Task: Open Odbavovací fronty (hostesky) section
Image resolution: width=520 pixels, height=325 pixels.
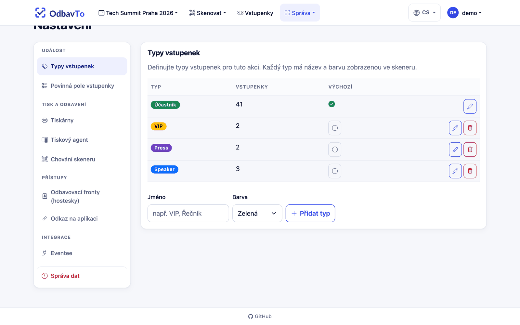Action: [x=82, y=196]
